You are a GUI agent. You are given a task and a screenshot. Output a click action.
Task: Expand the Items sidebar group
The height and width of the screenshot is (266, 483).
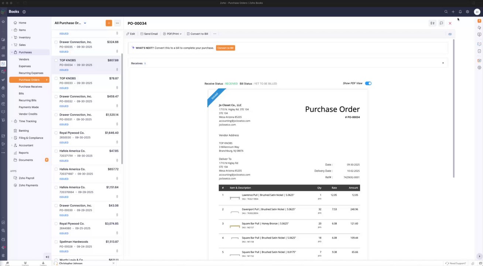click(11, 30)
